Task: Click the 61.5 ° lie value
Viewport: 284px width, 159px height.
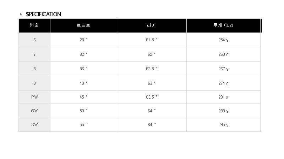Action: click(152, 40)
